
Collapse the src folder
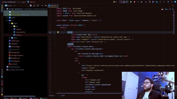tap(7, 21)
